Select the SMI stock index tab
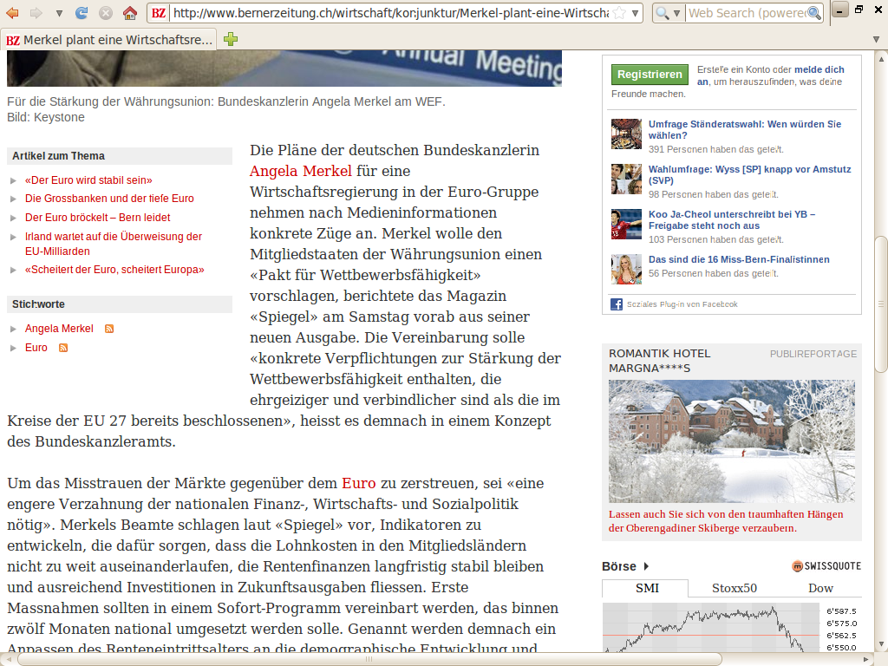 pos(647,588)
